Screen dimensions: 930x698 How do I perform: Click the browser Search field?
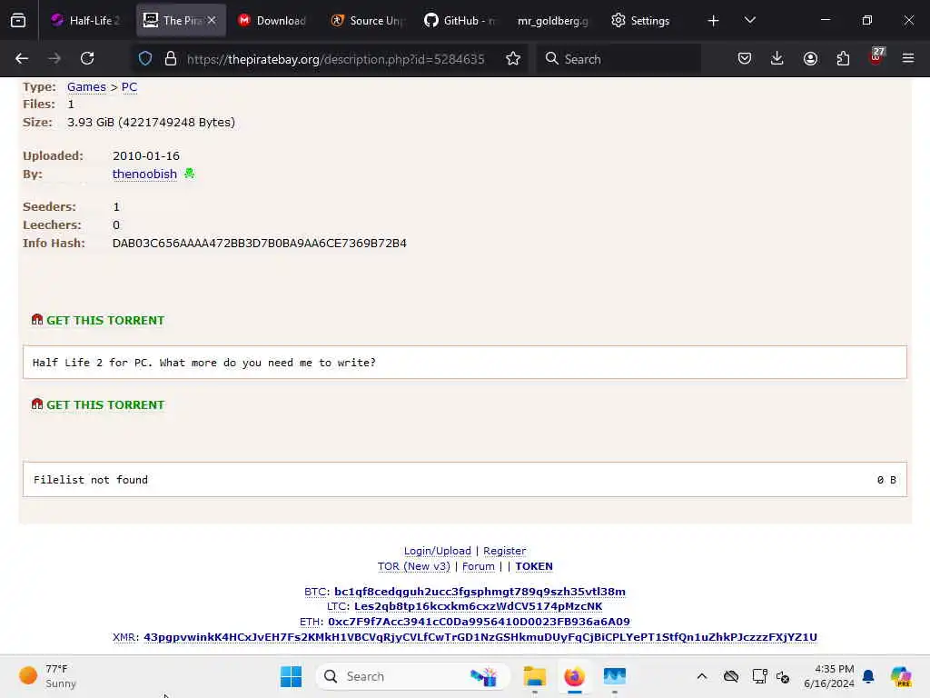(x=618, y=59)
